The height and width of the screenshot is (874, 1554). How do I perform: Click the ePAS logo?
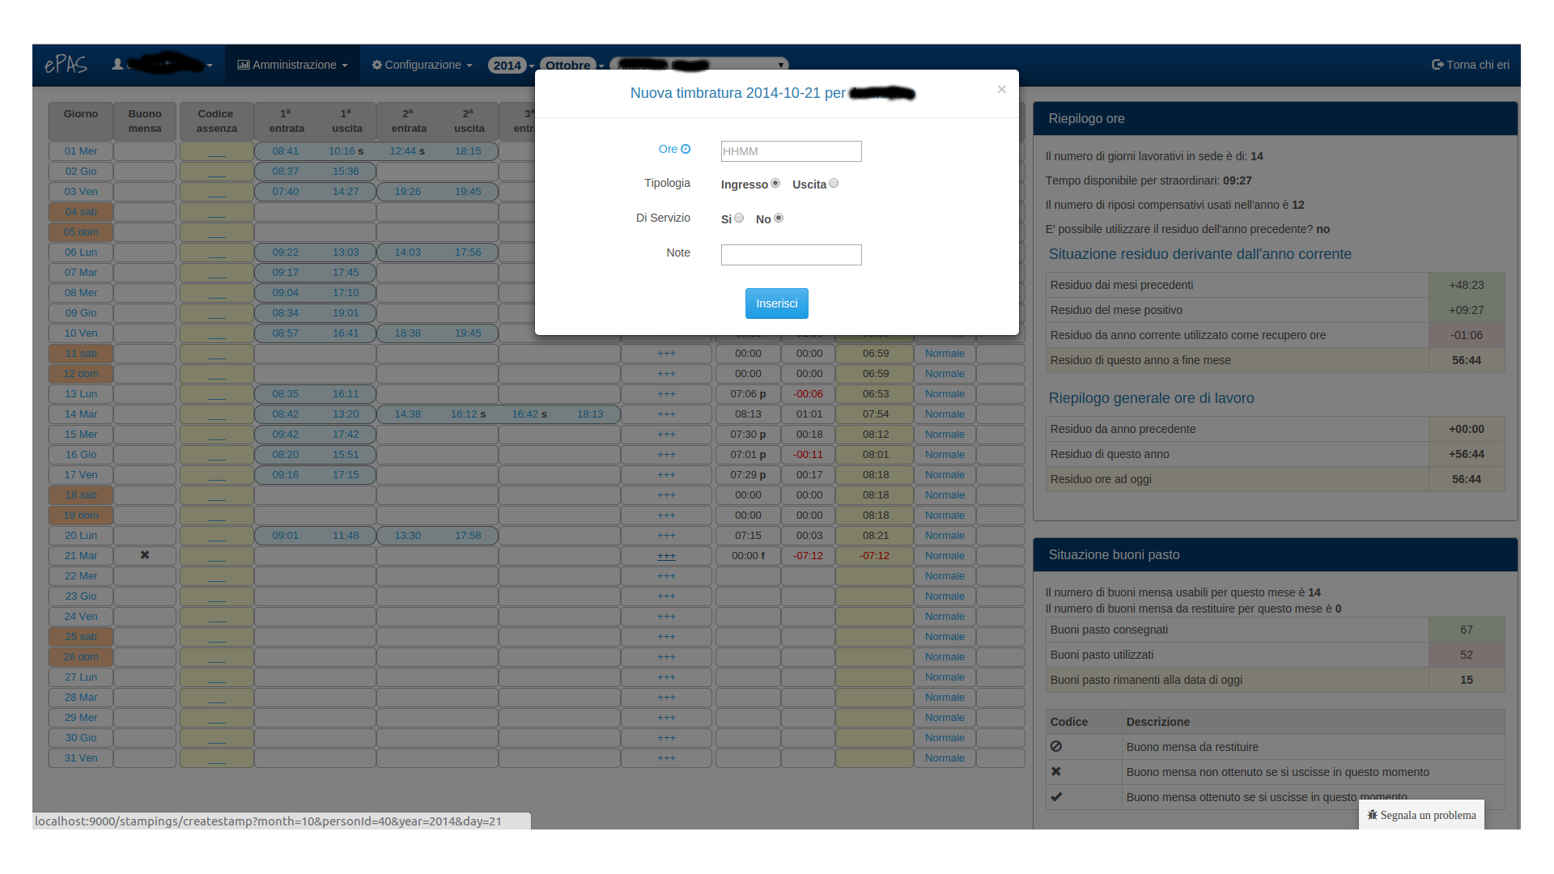[66, 65]
